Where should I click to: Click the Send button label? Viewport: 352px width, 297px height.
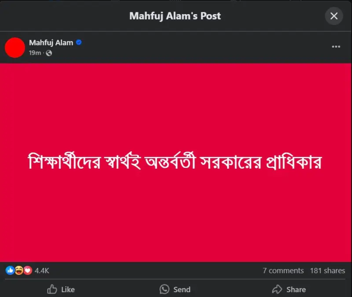pos(182,290)
